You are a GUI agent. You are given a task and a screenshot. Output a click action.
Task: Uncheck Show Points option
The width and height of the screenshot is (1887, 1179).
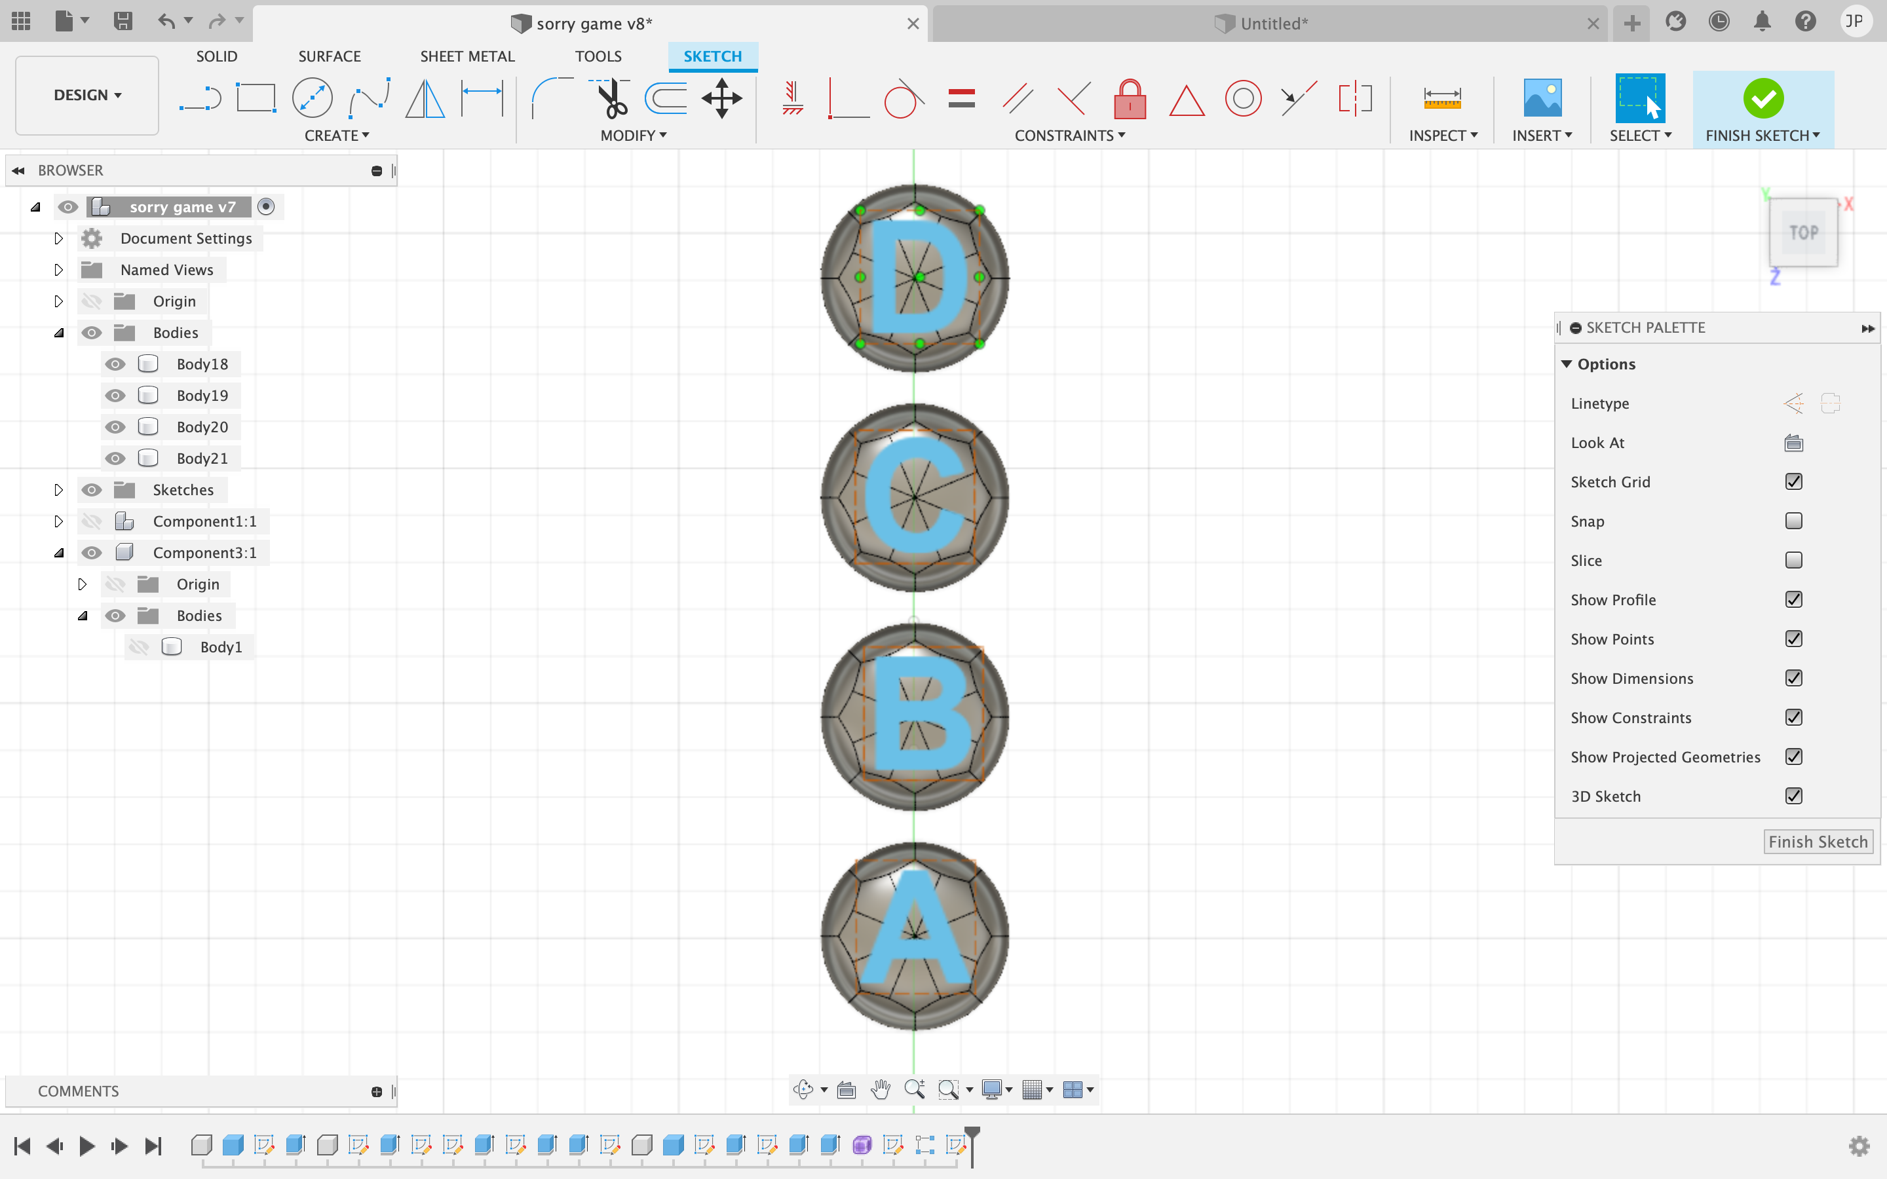point(1793,639)
